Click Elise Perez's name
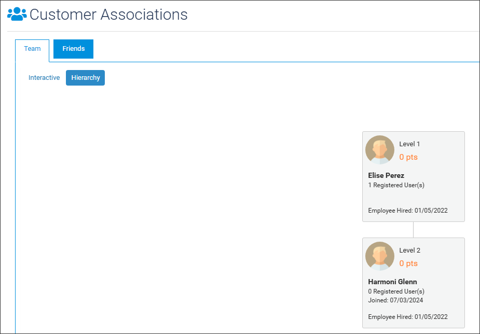 [x=386, y=176]
